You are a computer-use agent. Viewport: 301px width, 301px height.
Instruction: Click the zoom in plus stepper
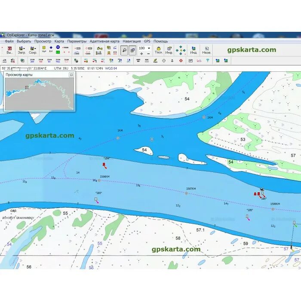[141, 54]
